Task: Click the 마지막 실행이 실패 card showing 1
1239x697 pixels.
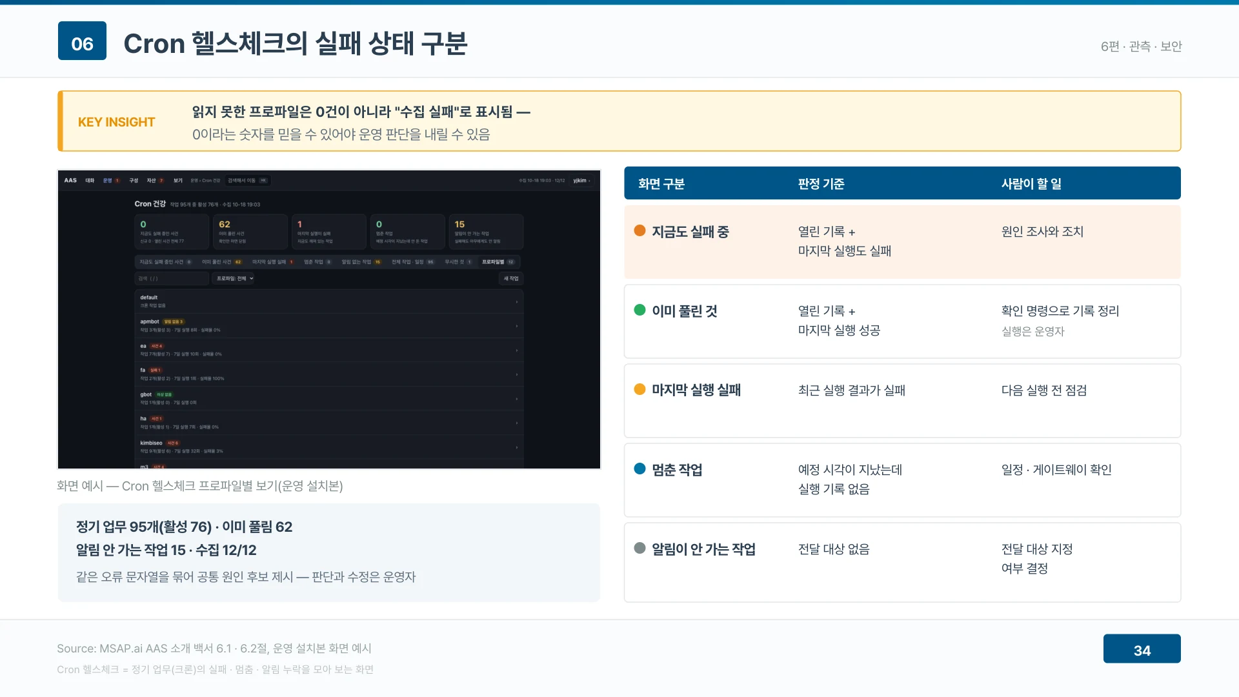Action: [x=329, y=232]
